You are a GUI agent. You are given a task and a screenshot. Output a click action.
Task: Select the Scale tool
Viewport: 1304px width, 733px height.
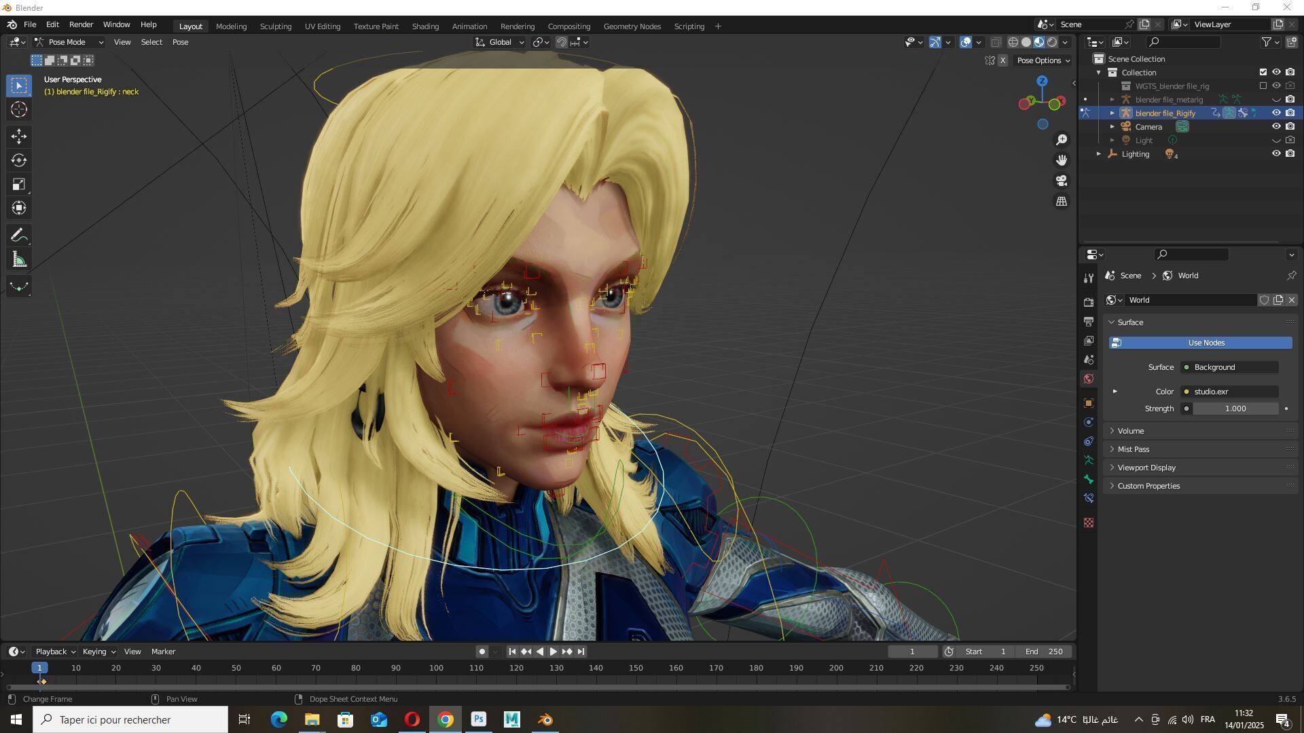[x=19, y=184]
